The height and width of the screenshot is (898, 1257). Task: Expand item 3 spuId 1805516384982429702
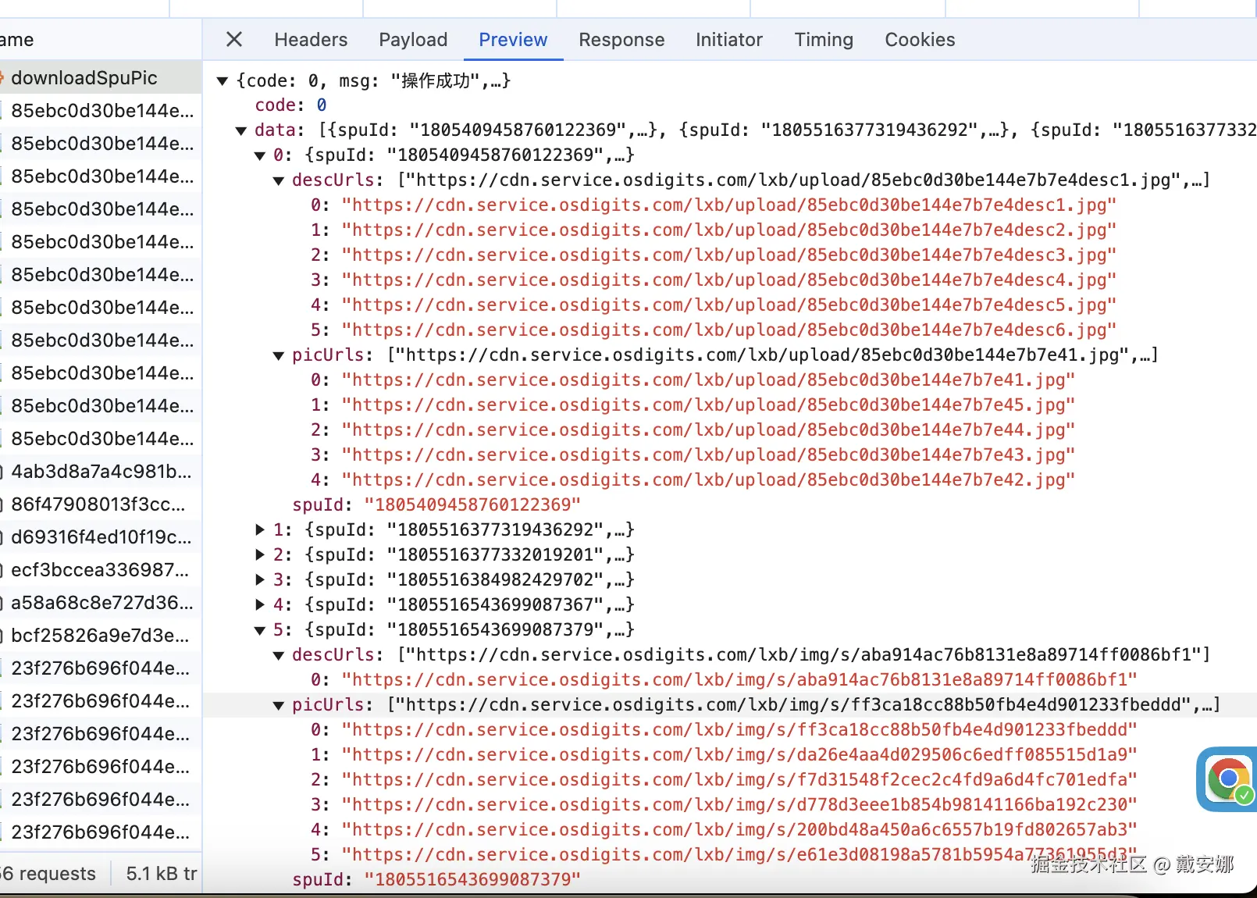tap(260, 579)
